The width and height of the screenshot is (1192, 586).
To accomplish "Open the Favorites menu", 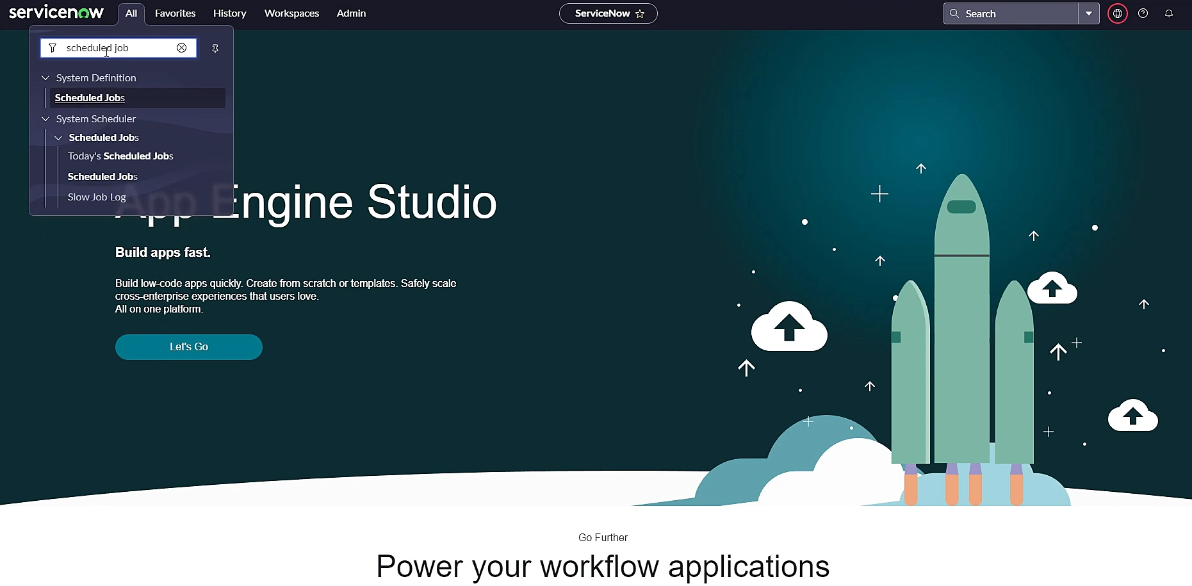I will coord(176,13).
